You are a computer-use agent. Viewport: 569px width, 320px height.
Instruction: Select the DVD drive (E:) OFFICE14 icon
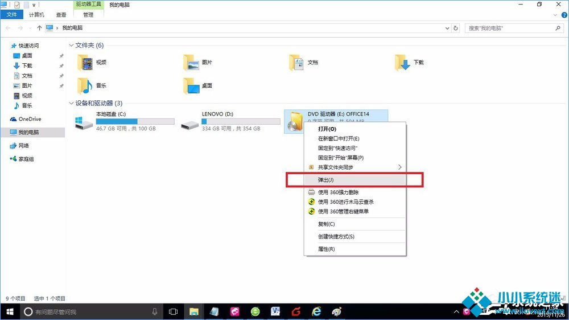pos(295,121)
